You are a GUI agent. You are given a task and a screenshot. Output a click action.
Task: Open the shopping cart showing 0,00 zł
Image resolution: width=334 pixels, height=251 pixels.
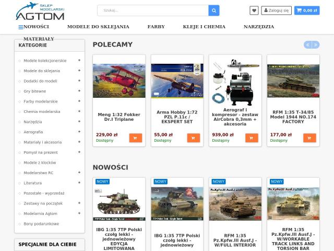pos(307,10)
